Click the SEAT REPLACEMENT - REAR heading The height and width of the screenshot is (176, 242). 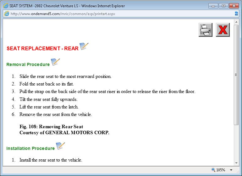pos(42,48)
